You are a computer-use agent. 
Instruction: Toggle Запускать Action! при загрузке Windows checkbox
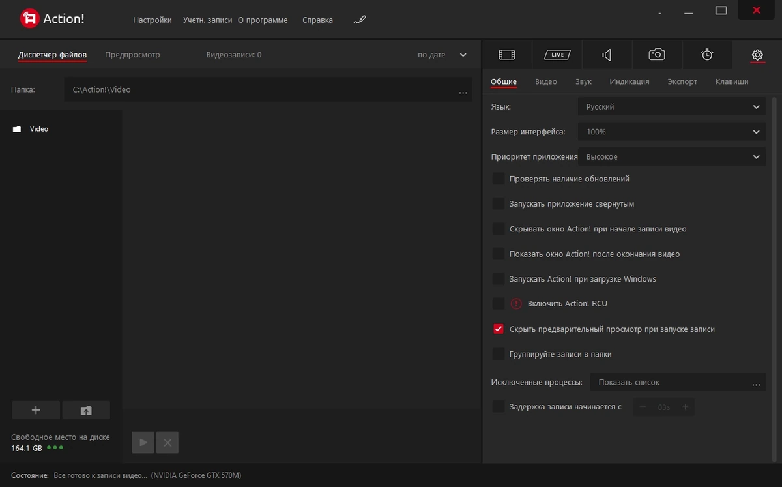(x=499, y=279)
